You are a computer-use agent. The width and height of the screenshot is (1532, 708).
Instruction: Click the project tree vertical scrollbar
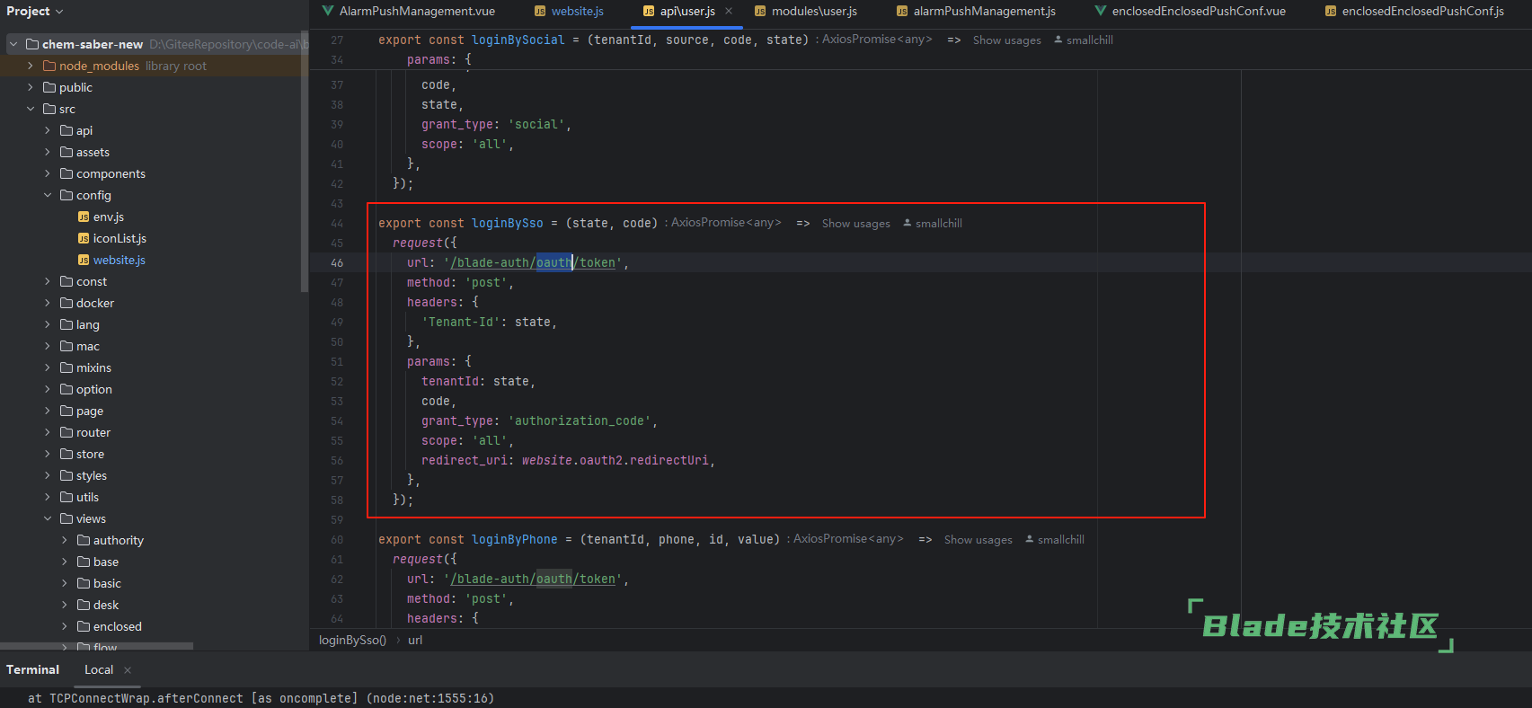click(305, 162)
